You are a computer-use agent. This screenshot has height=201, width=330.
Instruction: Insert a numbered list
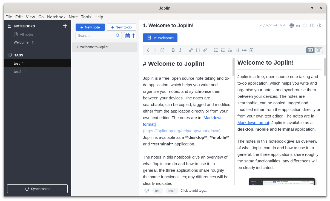coord(223,50)
